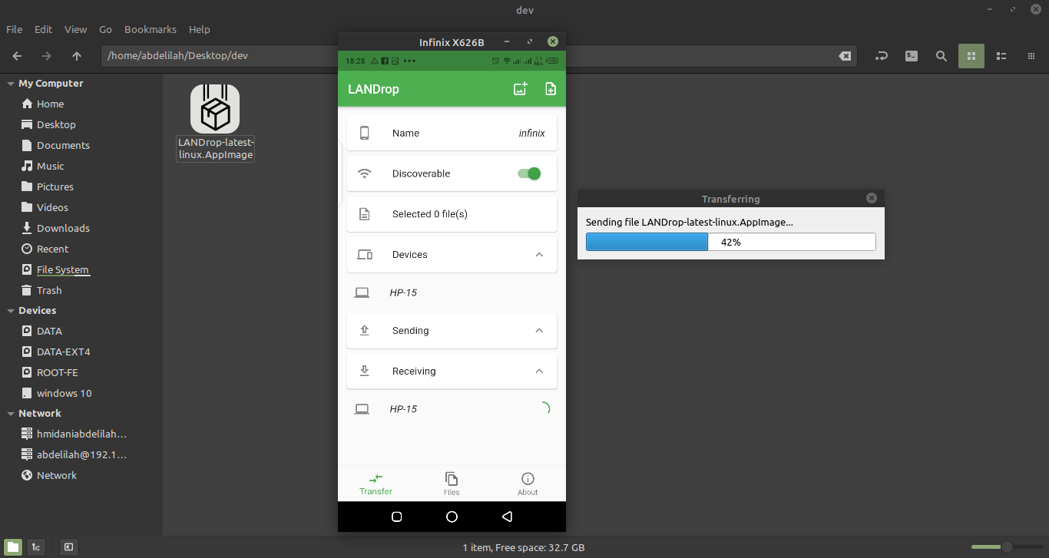This screenshot has width=1049, height=558.
Task: Click the search icon in file manager toolbar
Action: click(x=941, y=56)
